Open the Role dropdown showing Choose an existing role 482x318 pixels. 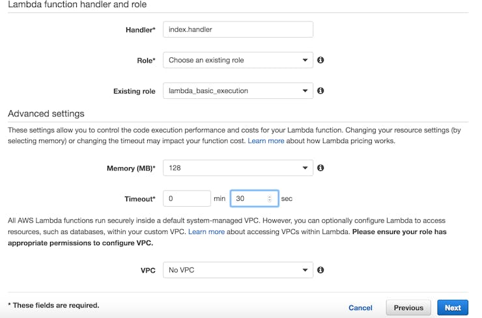(x=238, y=60)
